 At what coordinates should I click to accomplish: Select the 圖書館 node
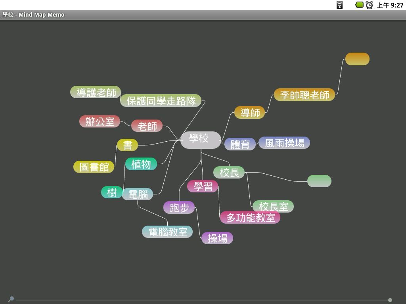pyautogui.click(x=94, y=167)
